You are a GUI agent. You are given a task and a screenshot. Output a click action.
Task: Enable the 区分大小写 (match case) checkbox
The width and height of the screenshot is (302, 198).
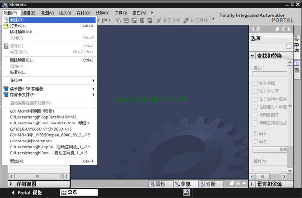point(255,91)
